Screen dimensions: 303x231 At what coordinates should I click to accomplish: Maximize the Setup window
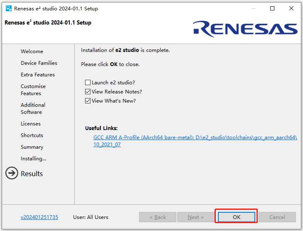tap(272, 8)
